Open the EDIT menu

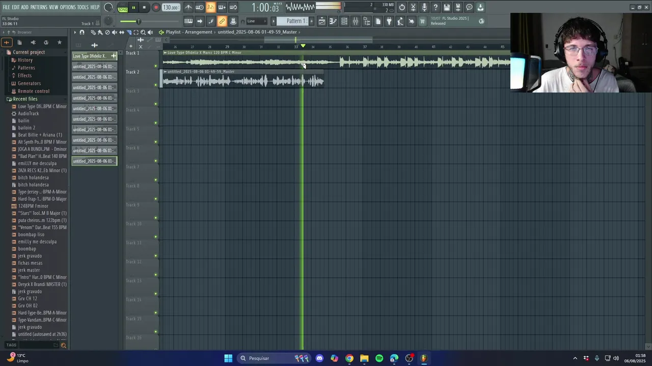click(16, 7)
